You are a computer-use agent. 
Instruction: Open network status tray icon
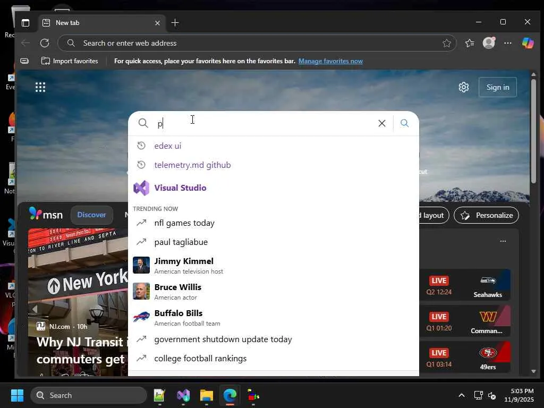479,395
